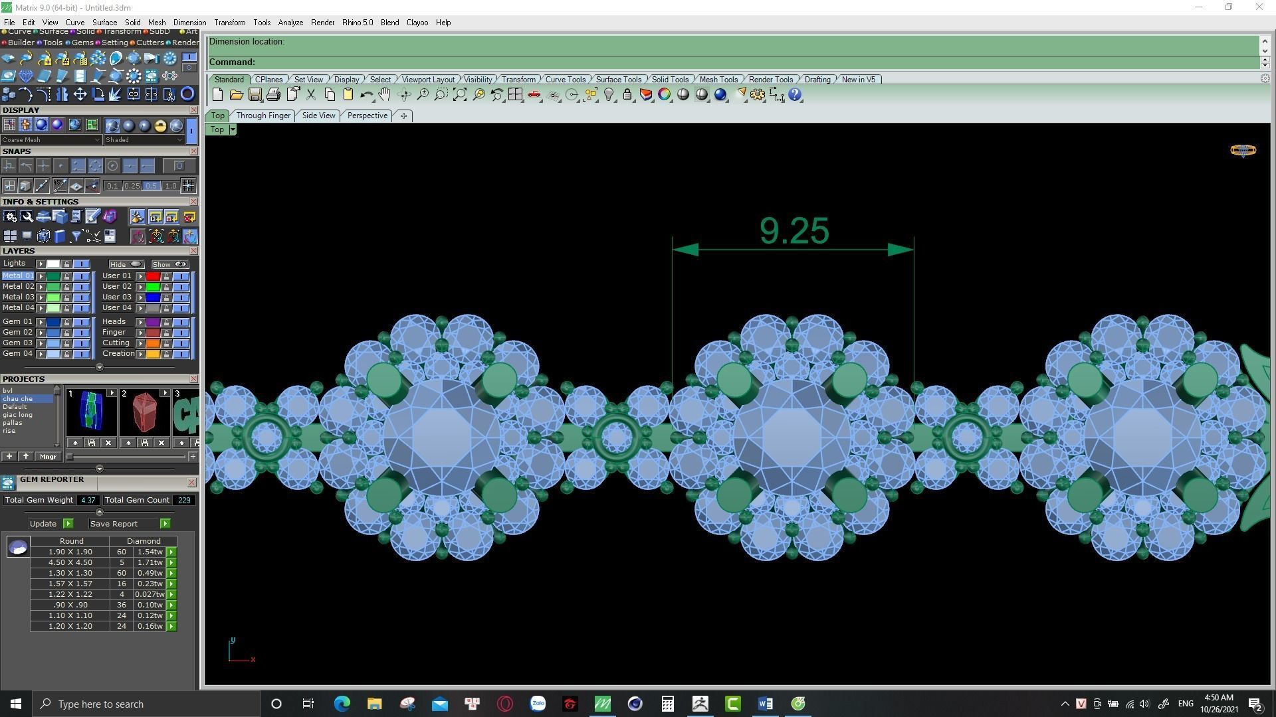The image size is (1276, 717).
Task: Toggle on/off switch for Gem 01 layer
Action: tap(81, 322)
